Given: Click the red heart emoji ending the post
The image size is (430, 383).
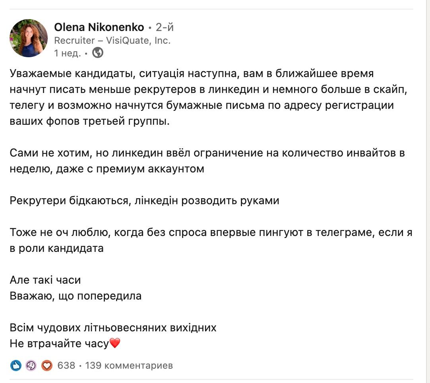Looking at the screenshot, I should point(115,343).
